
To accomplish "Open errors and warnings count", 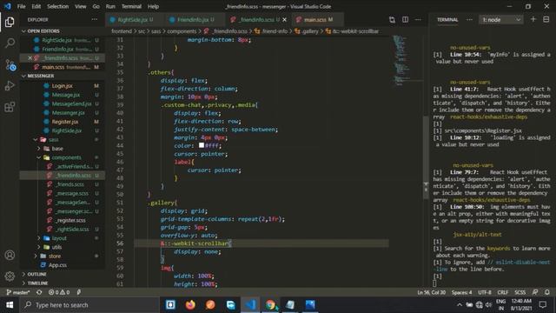I will click(59, 292).
